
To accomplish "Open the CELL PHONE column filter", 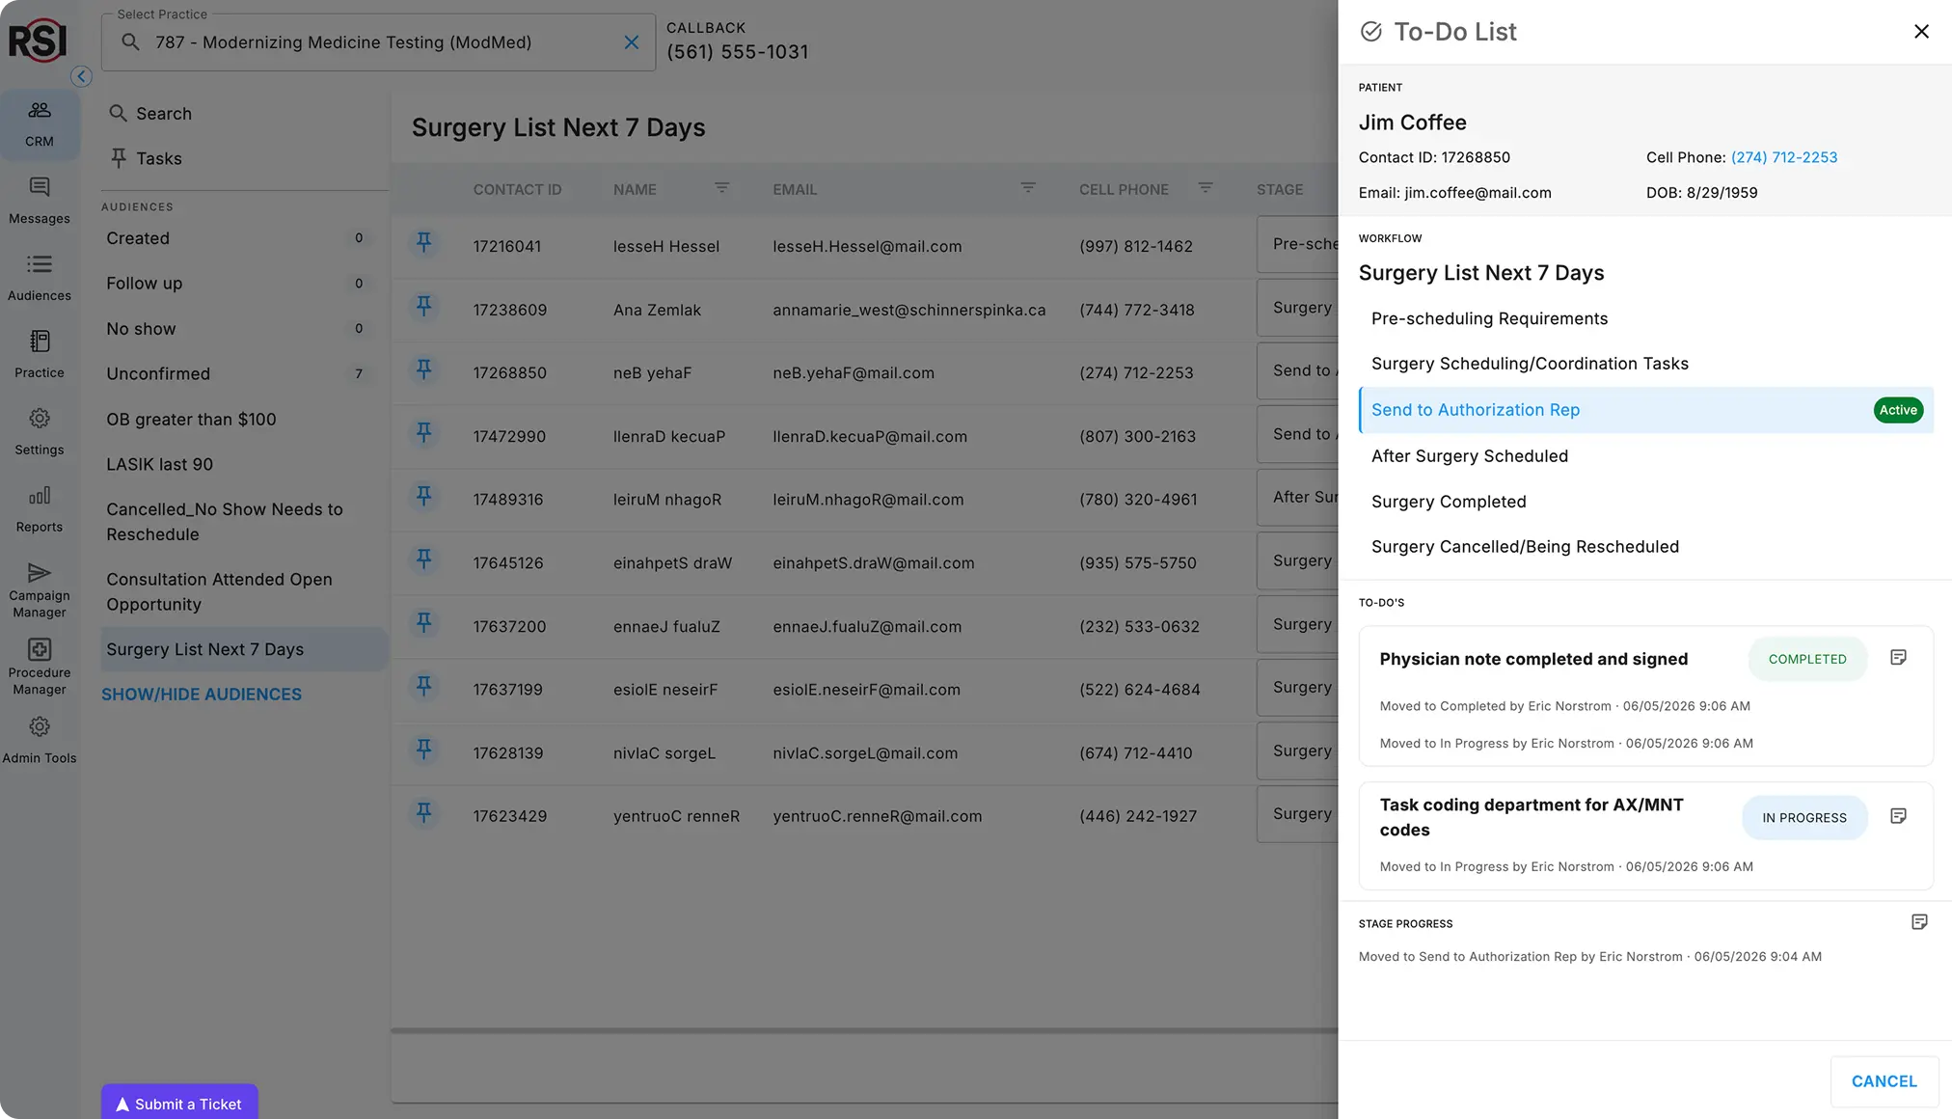I will (1206, 188).
